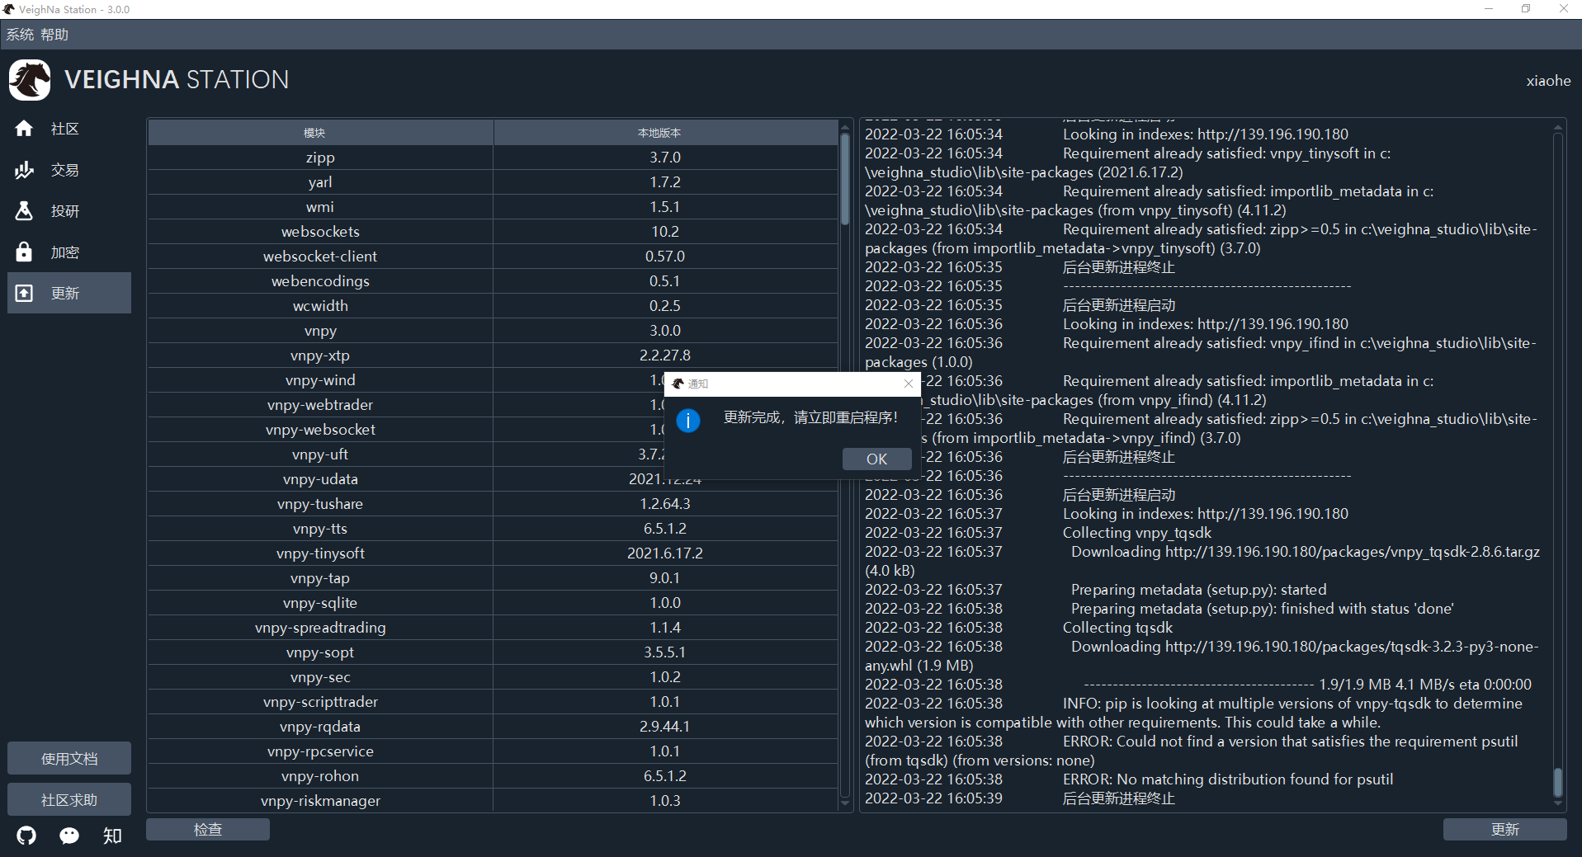Click the GitHub icon at bottom left
The height and width of the screenshot is (857, 1582).
[x=26, y=836]
